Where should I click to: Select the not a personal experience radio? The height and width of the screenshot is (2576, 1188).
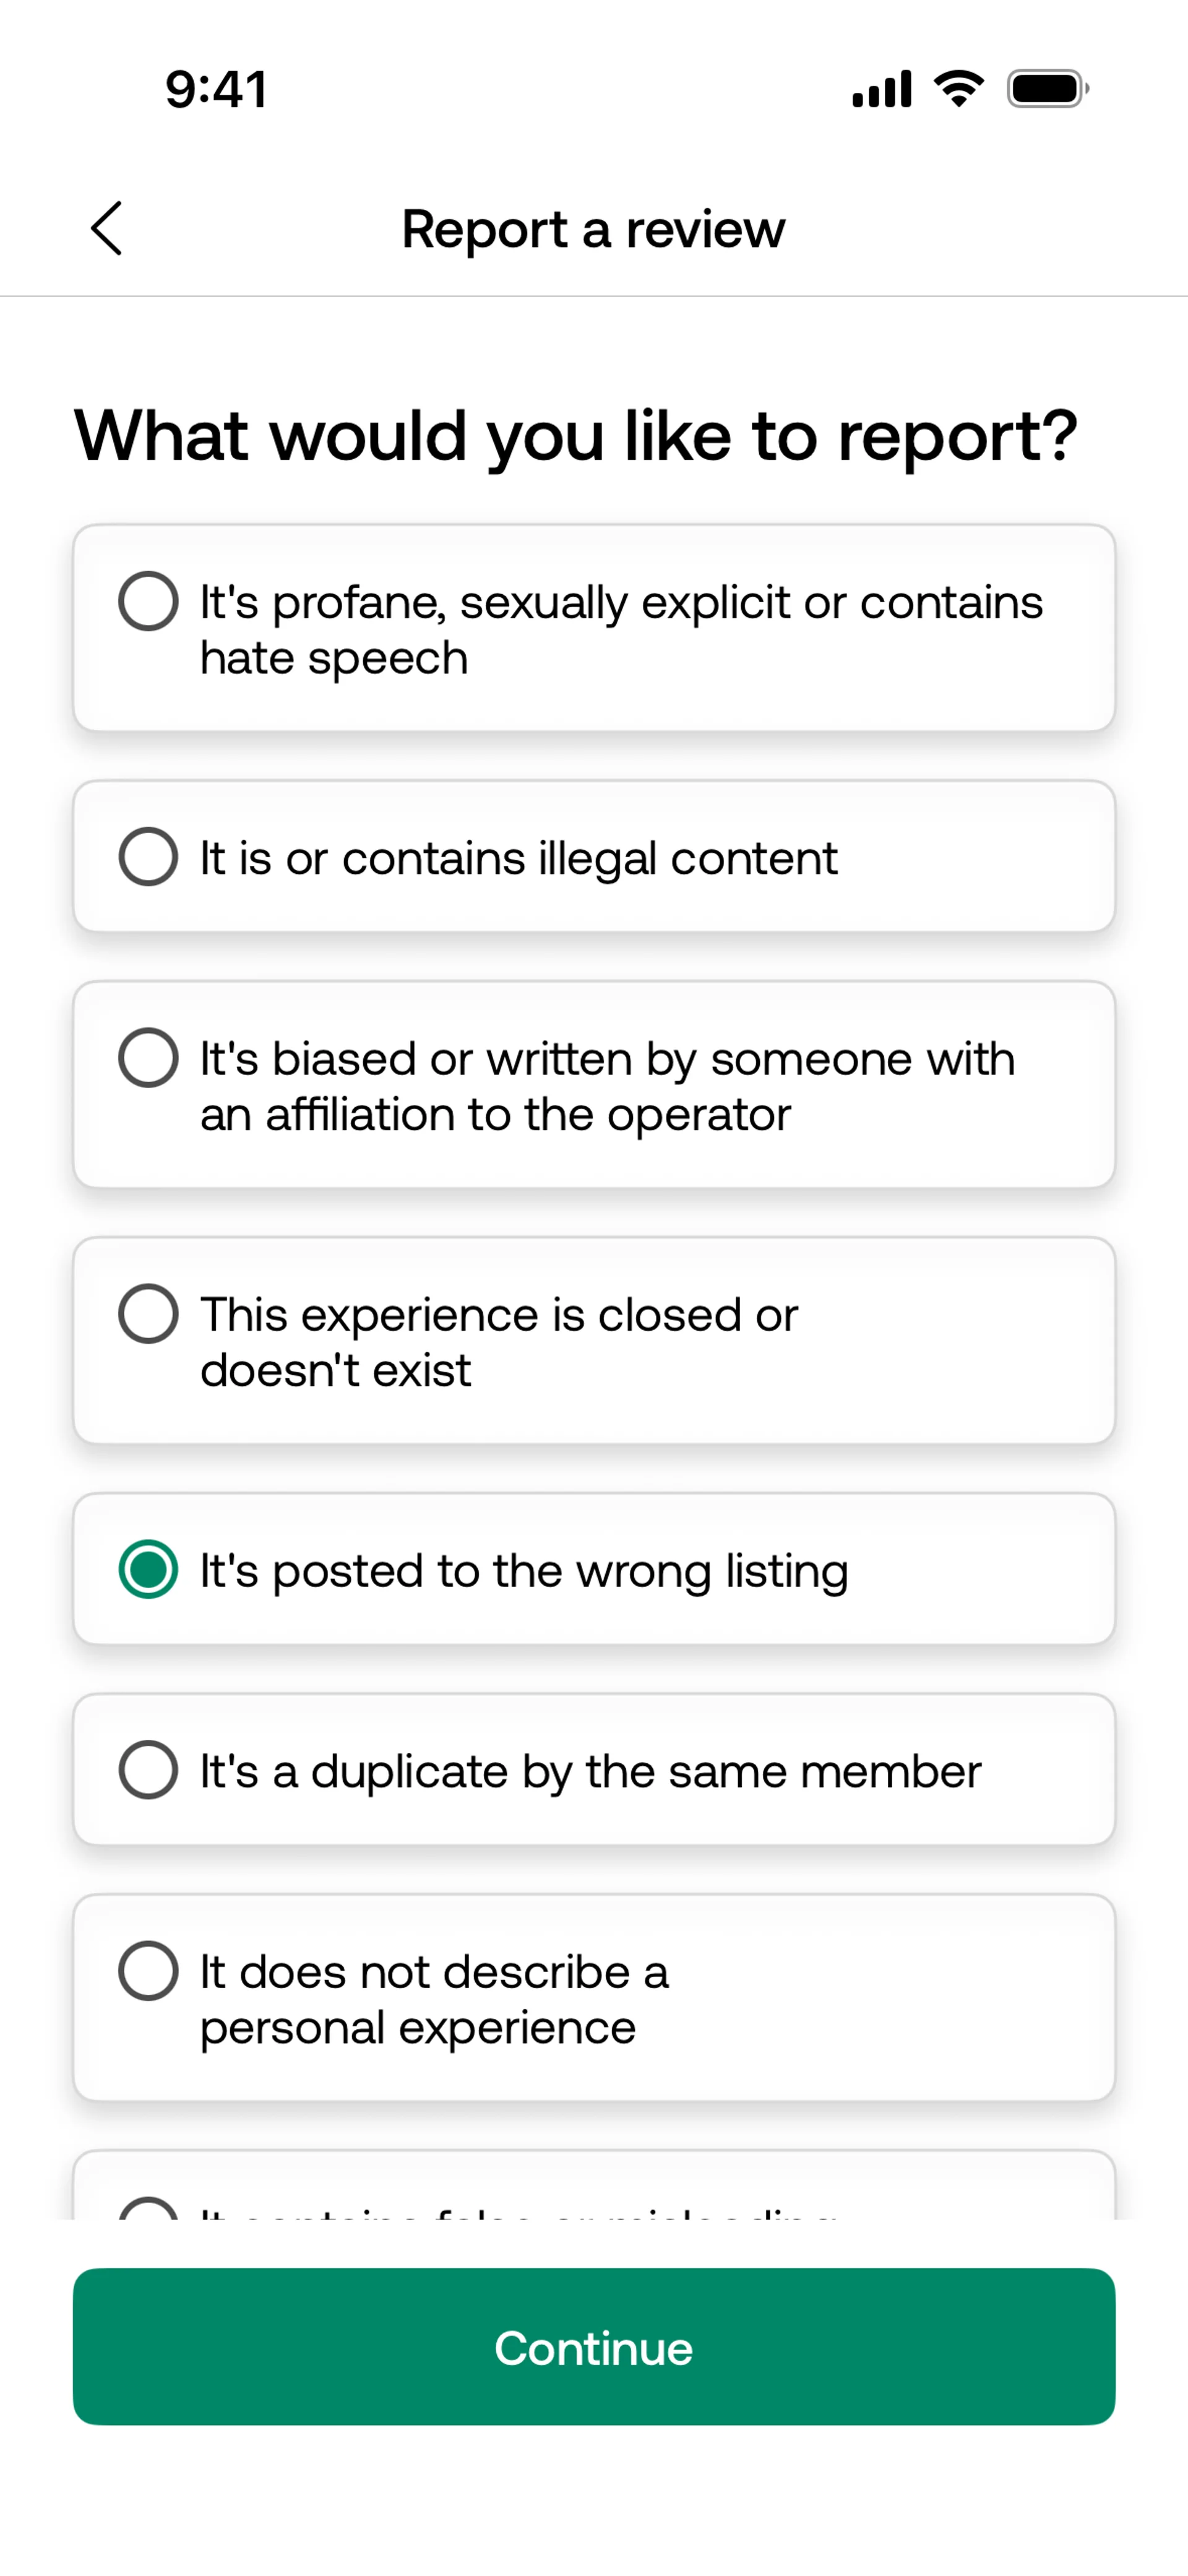point(148,1970)
